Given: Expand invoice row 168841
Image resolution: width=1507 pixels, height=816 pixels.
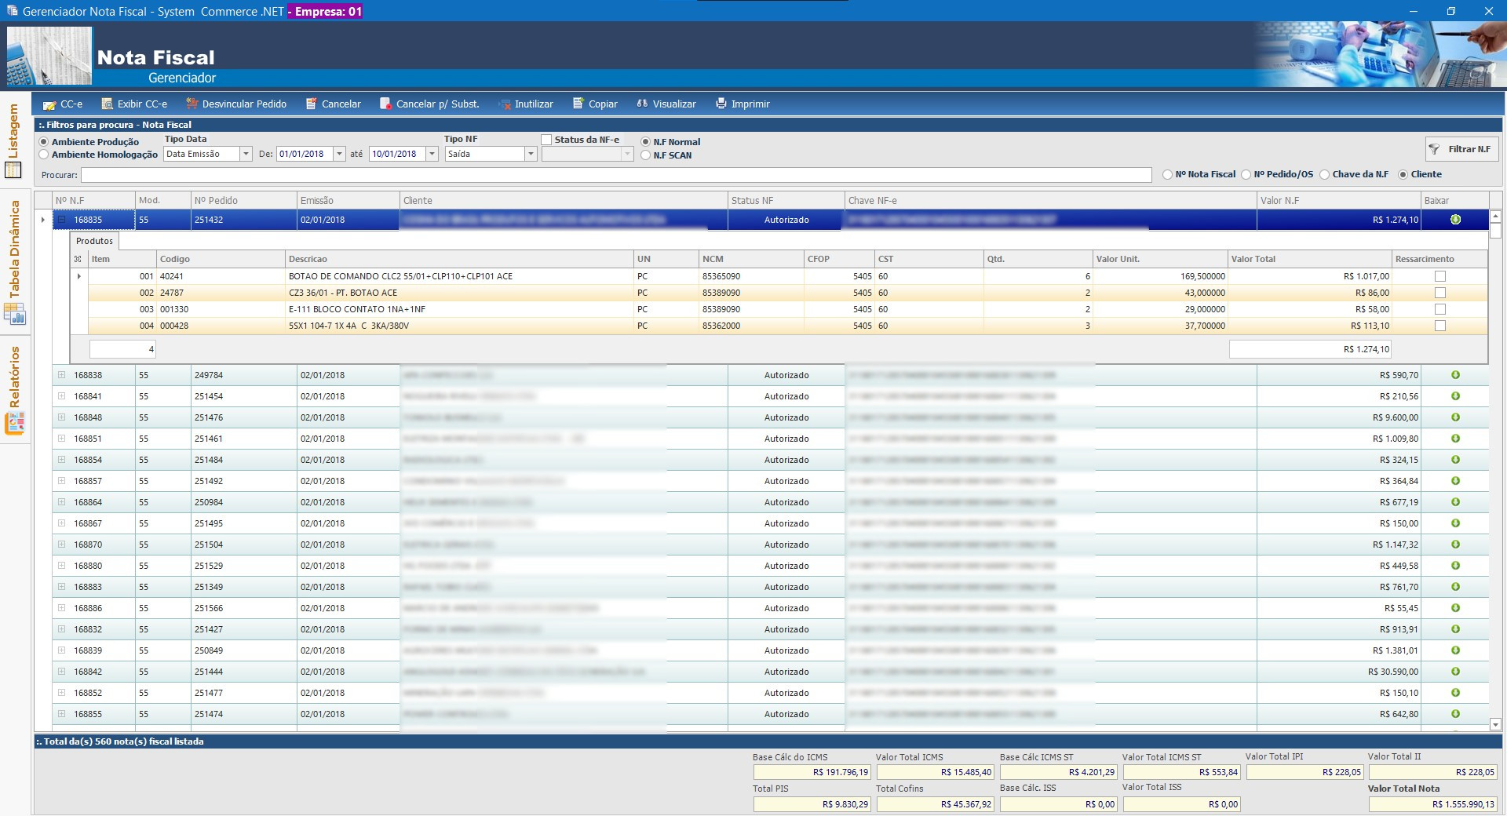Looking at the screenshot, I should tap(62, 396).
